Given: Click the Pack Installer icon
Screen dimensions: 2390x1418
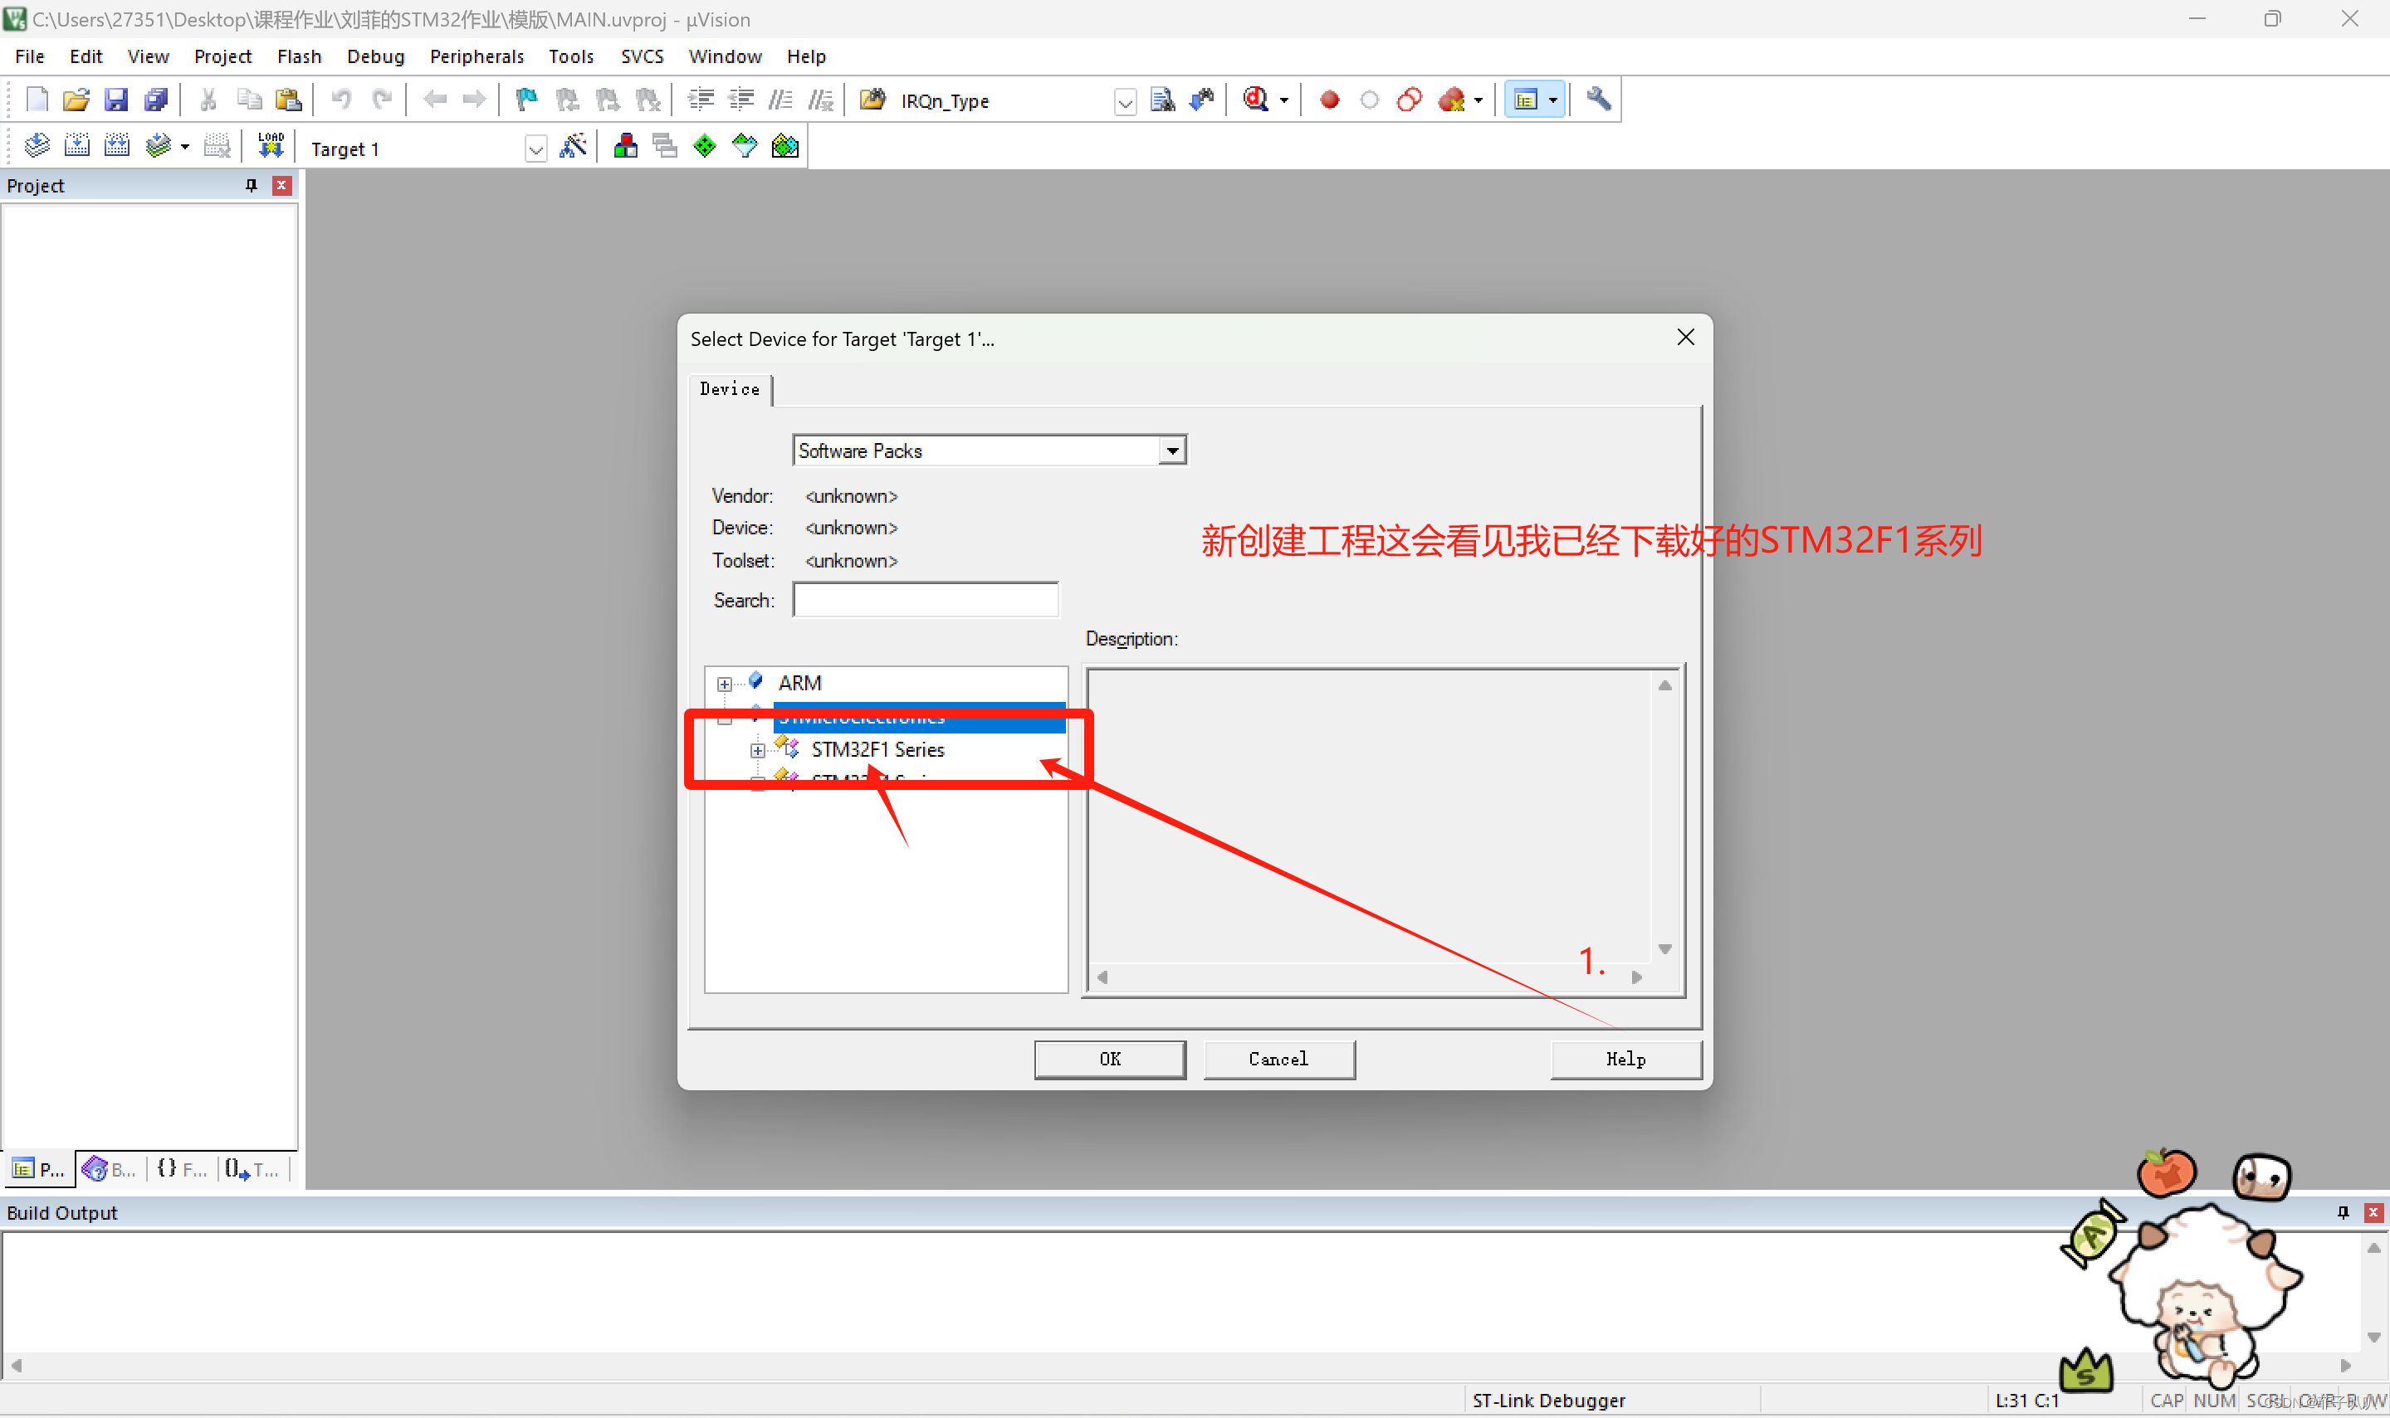Looking at the screenshot, I should 784,147.
